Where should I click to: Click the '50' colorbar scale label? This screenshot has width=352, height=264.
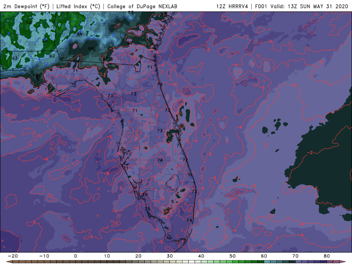pos(233,256)
